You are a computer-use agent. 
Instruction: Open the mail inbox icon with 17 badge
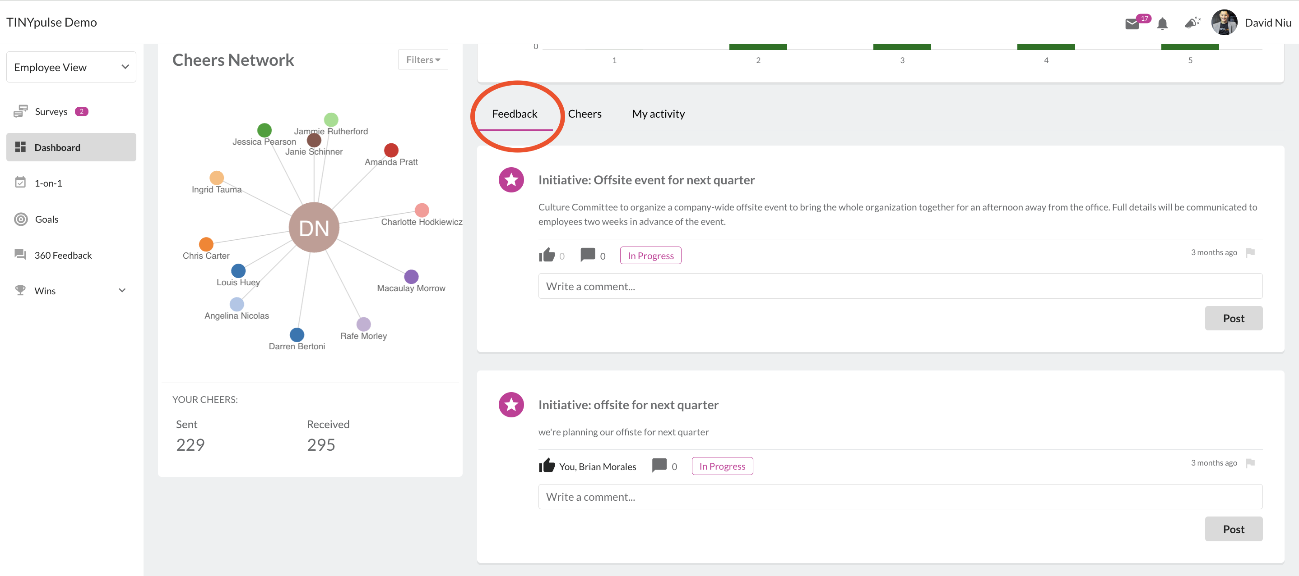coord(1132,24)
